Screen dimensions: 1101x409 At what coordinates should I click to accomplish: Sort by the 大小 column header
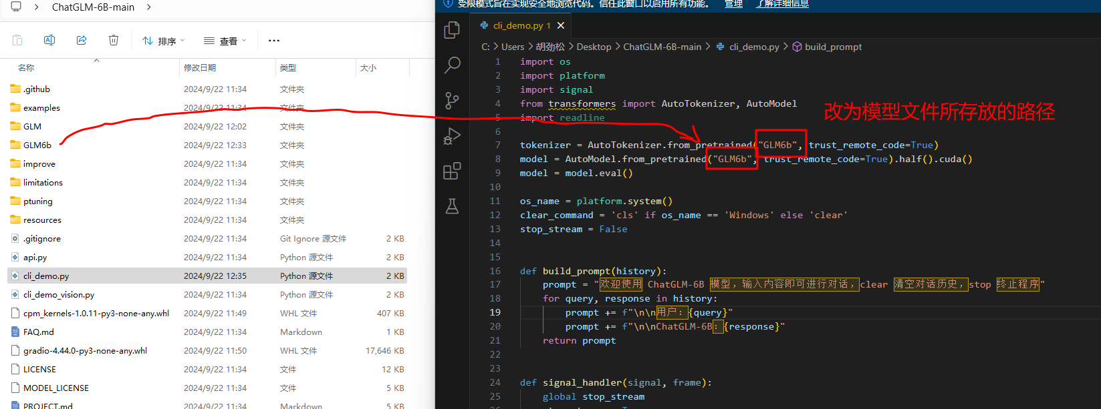tap(368, 67)
